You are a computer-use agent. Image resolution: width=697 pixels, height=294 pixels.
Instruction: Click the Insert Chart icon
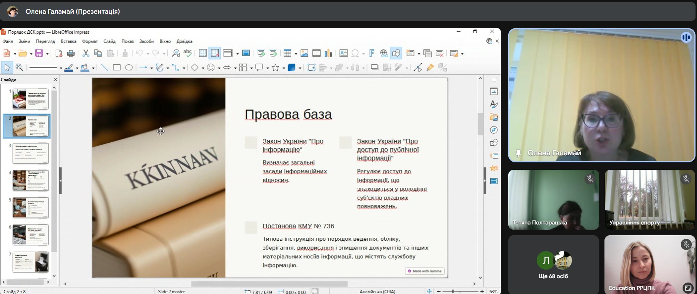click(x=328, y=54)
